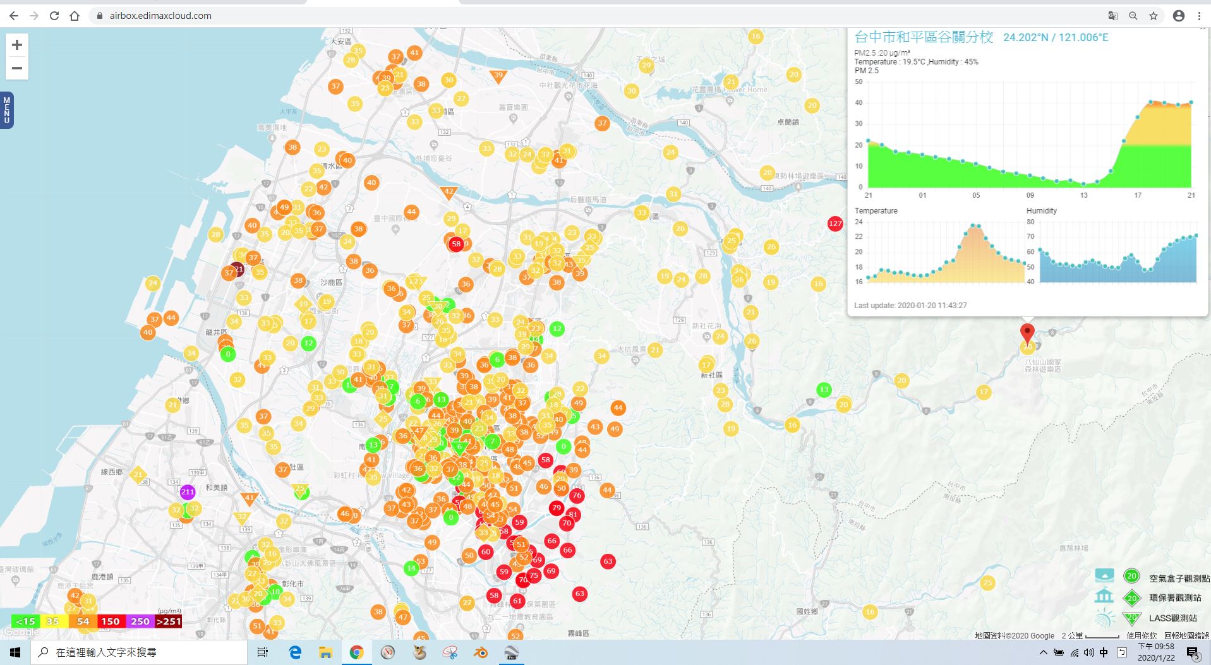This screenshot has width=1211, height=665.
Task: Click the yellow 35 color scale swatch
Action: click(x=54, y=621)
